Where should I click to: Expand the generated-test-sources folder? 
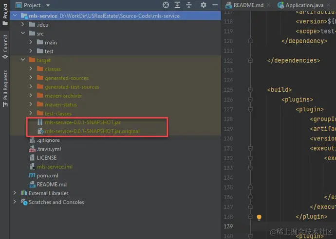click(31, 86)
